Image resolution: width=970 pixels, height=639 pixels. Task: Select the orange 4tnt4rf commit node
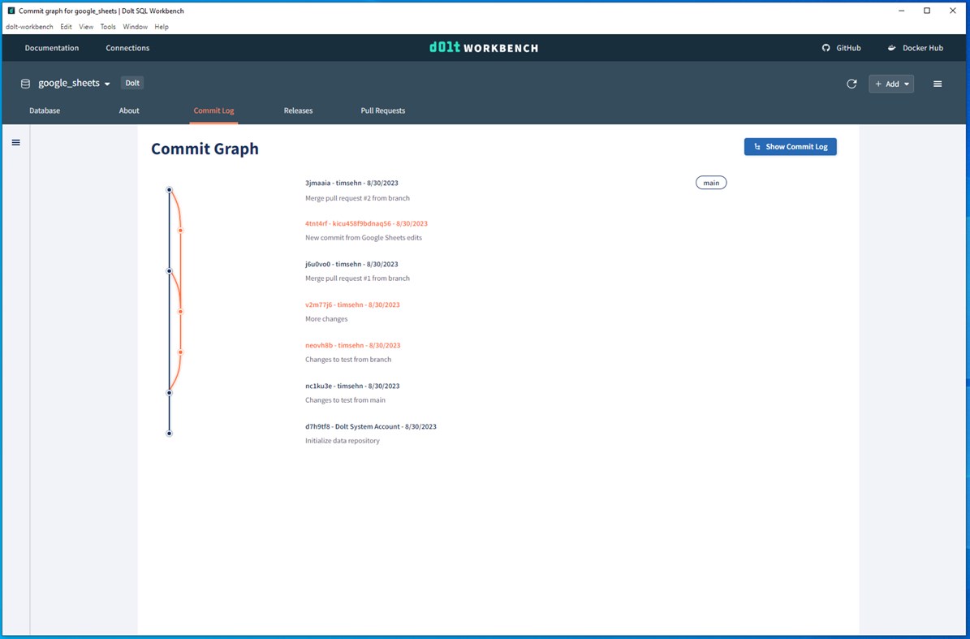point(181,230)
